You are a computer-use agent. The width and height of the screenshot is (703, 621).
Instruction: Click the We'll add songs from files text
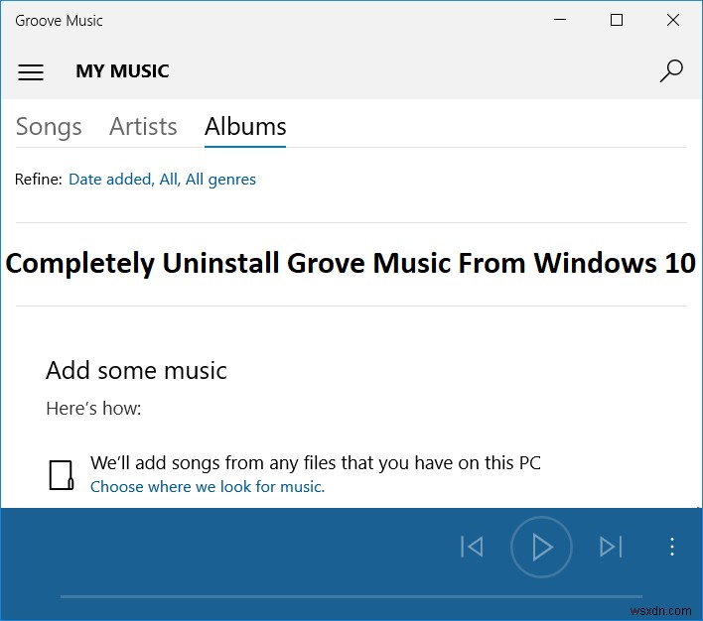click(x=316, y=463)
